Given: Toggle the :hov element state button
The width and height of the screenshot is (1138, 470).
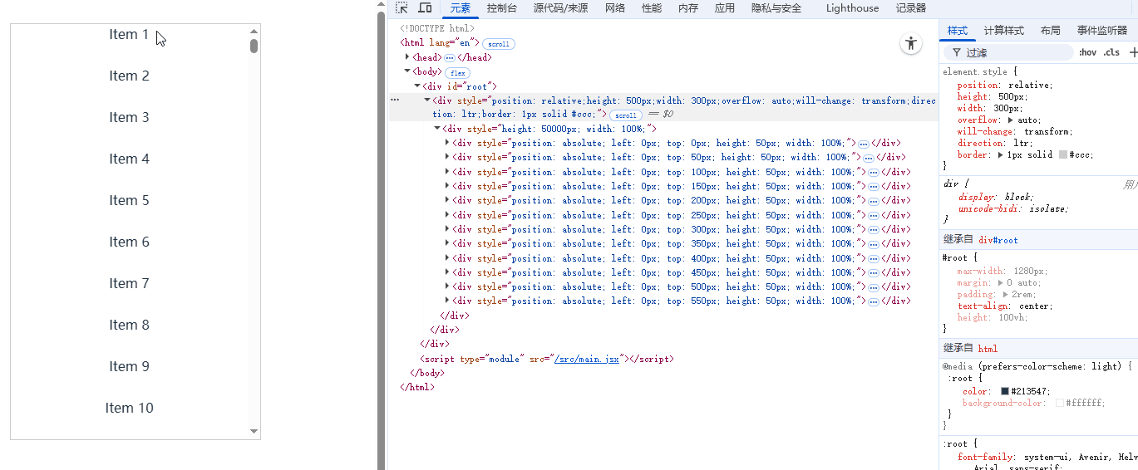Looking at the screenshot, I should click(x=1087, y=52).
